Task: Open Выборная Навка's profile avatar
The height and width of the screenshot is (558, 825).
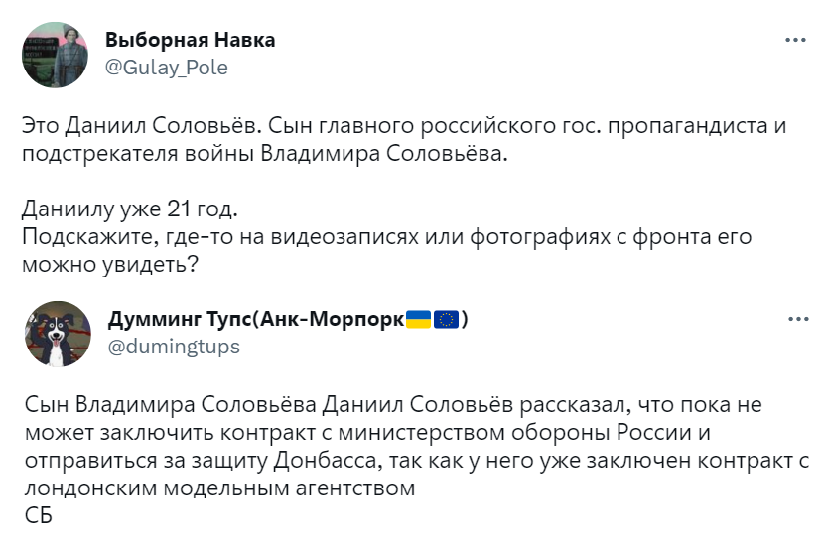Action: point(56,55)
